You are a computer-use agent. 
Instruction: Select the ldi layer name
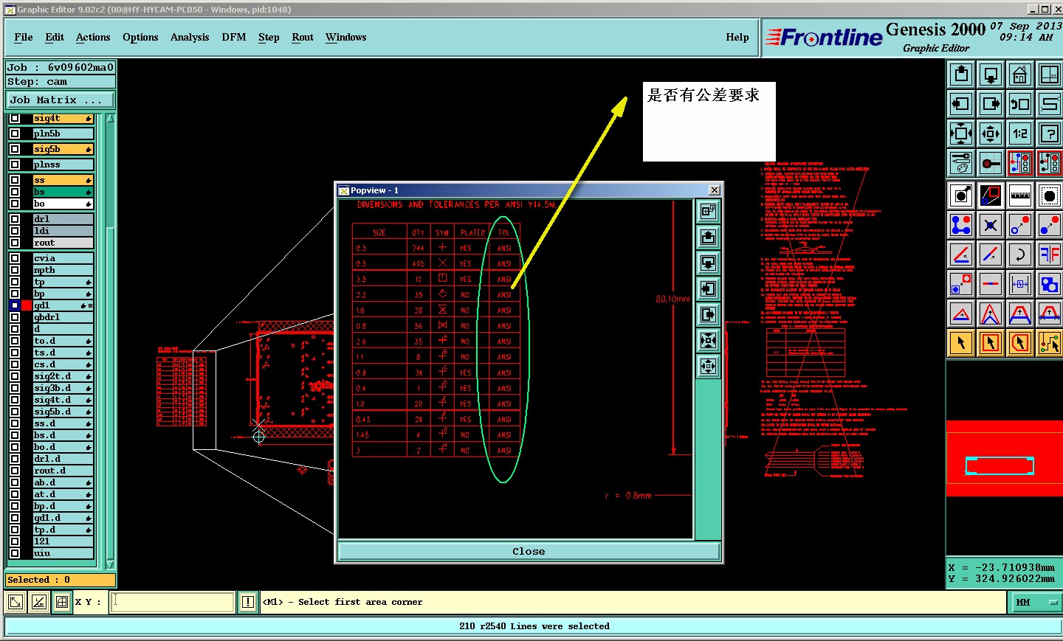tap(63, 231)
